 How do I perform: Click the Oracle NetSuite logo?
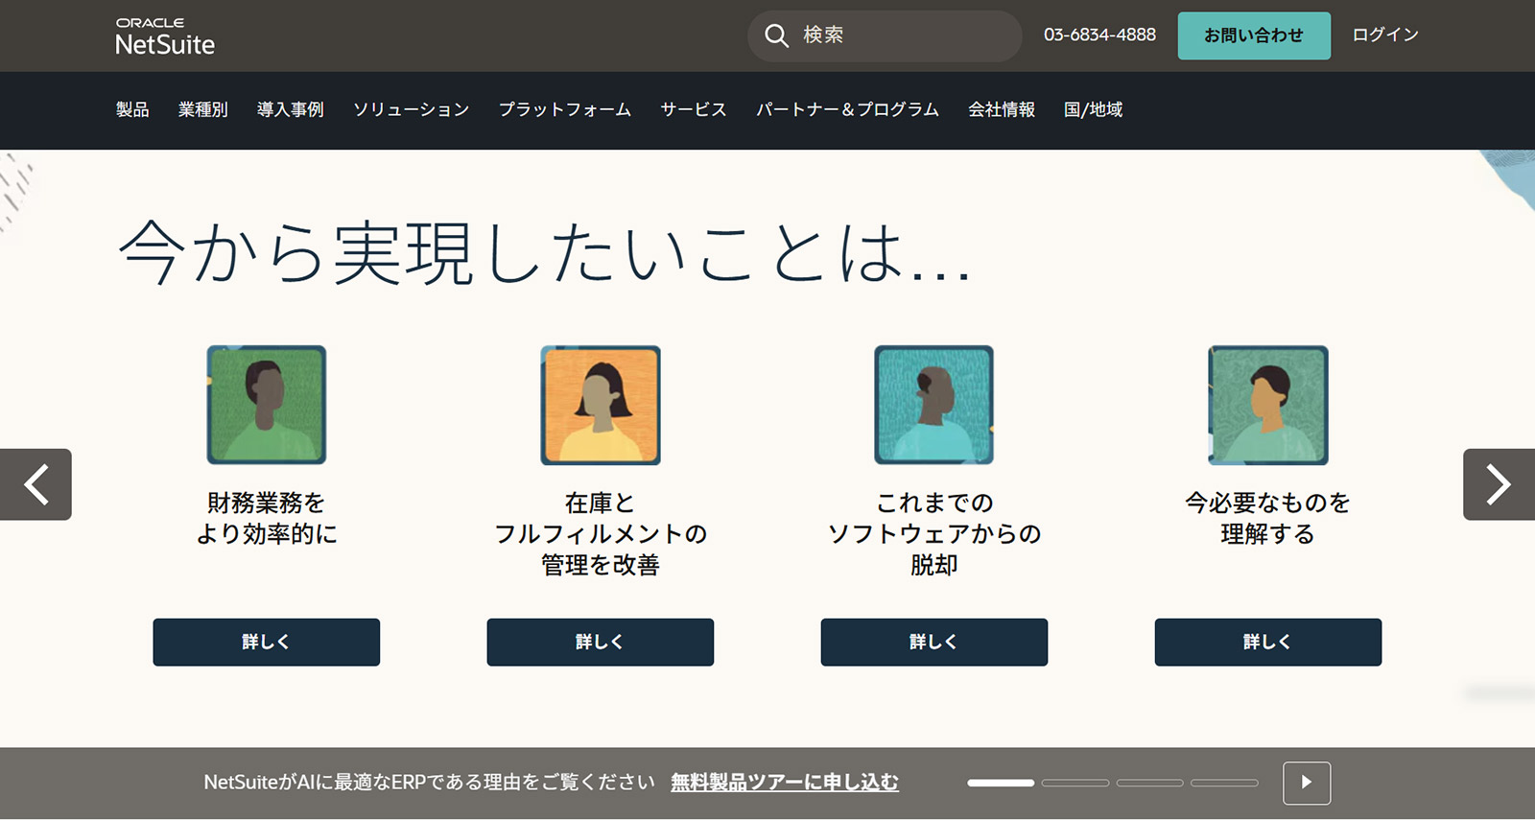coord(165,36)
